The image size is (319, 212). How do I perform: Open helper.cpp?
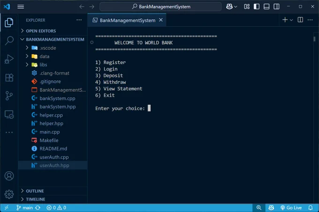point(53,115)
